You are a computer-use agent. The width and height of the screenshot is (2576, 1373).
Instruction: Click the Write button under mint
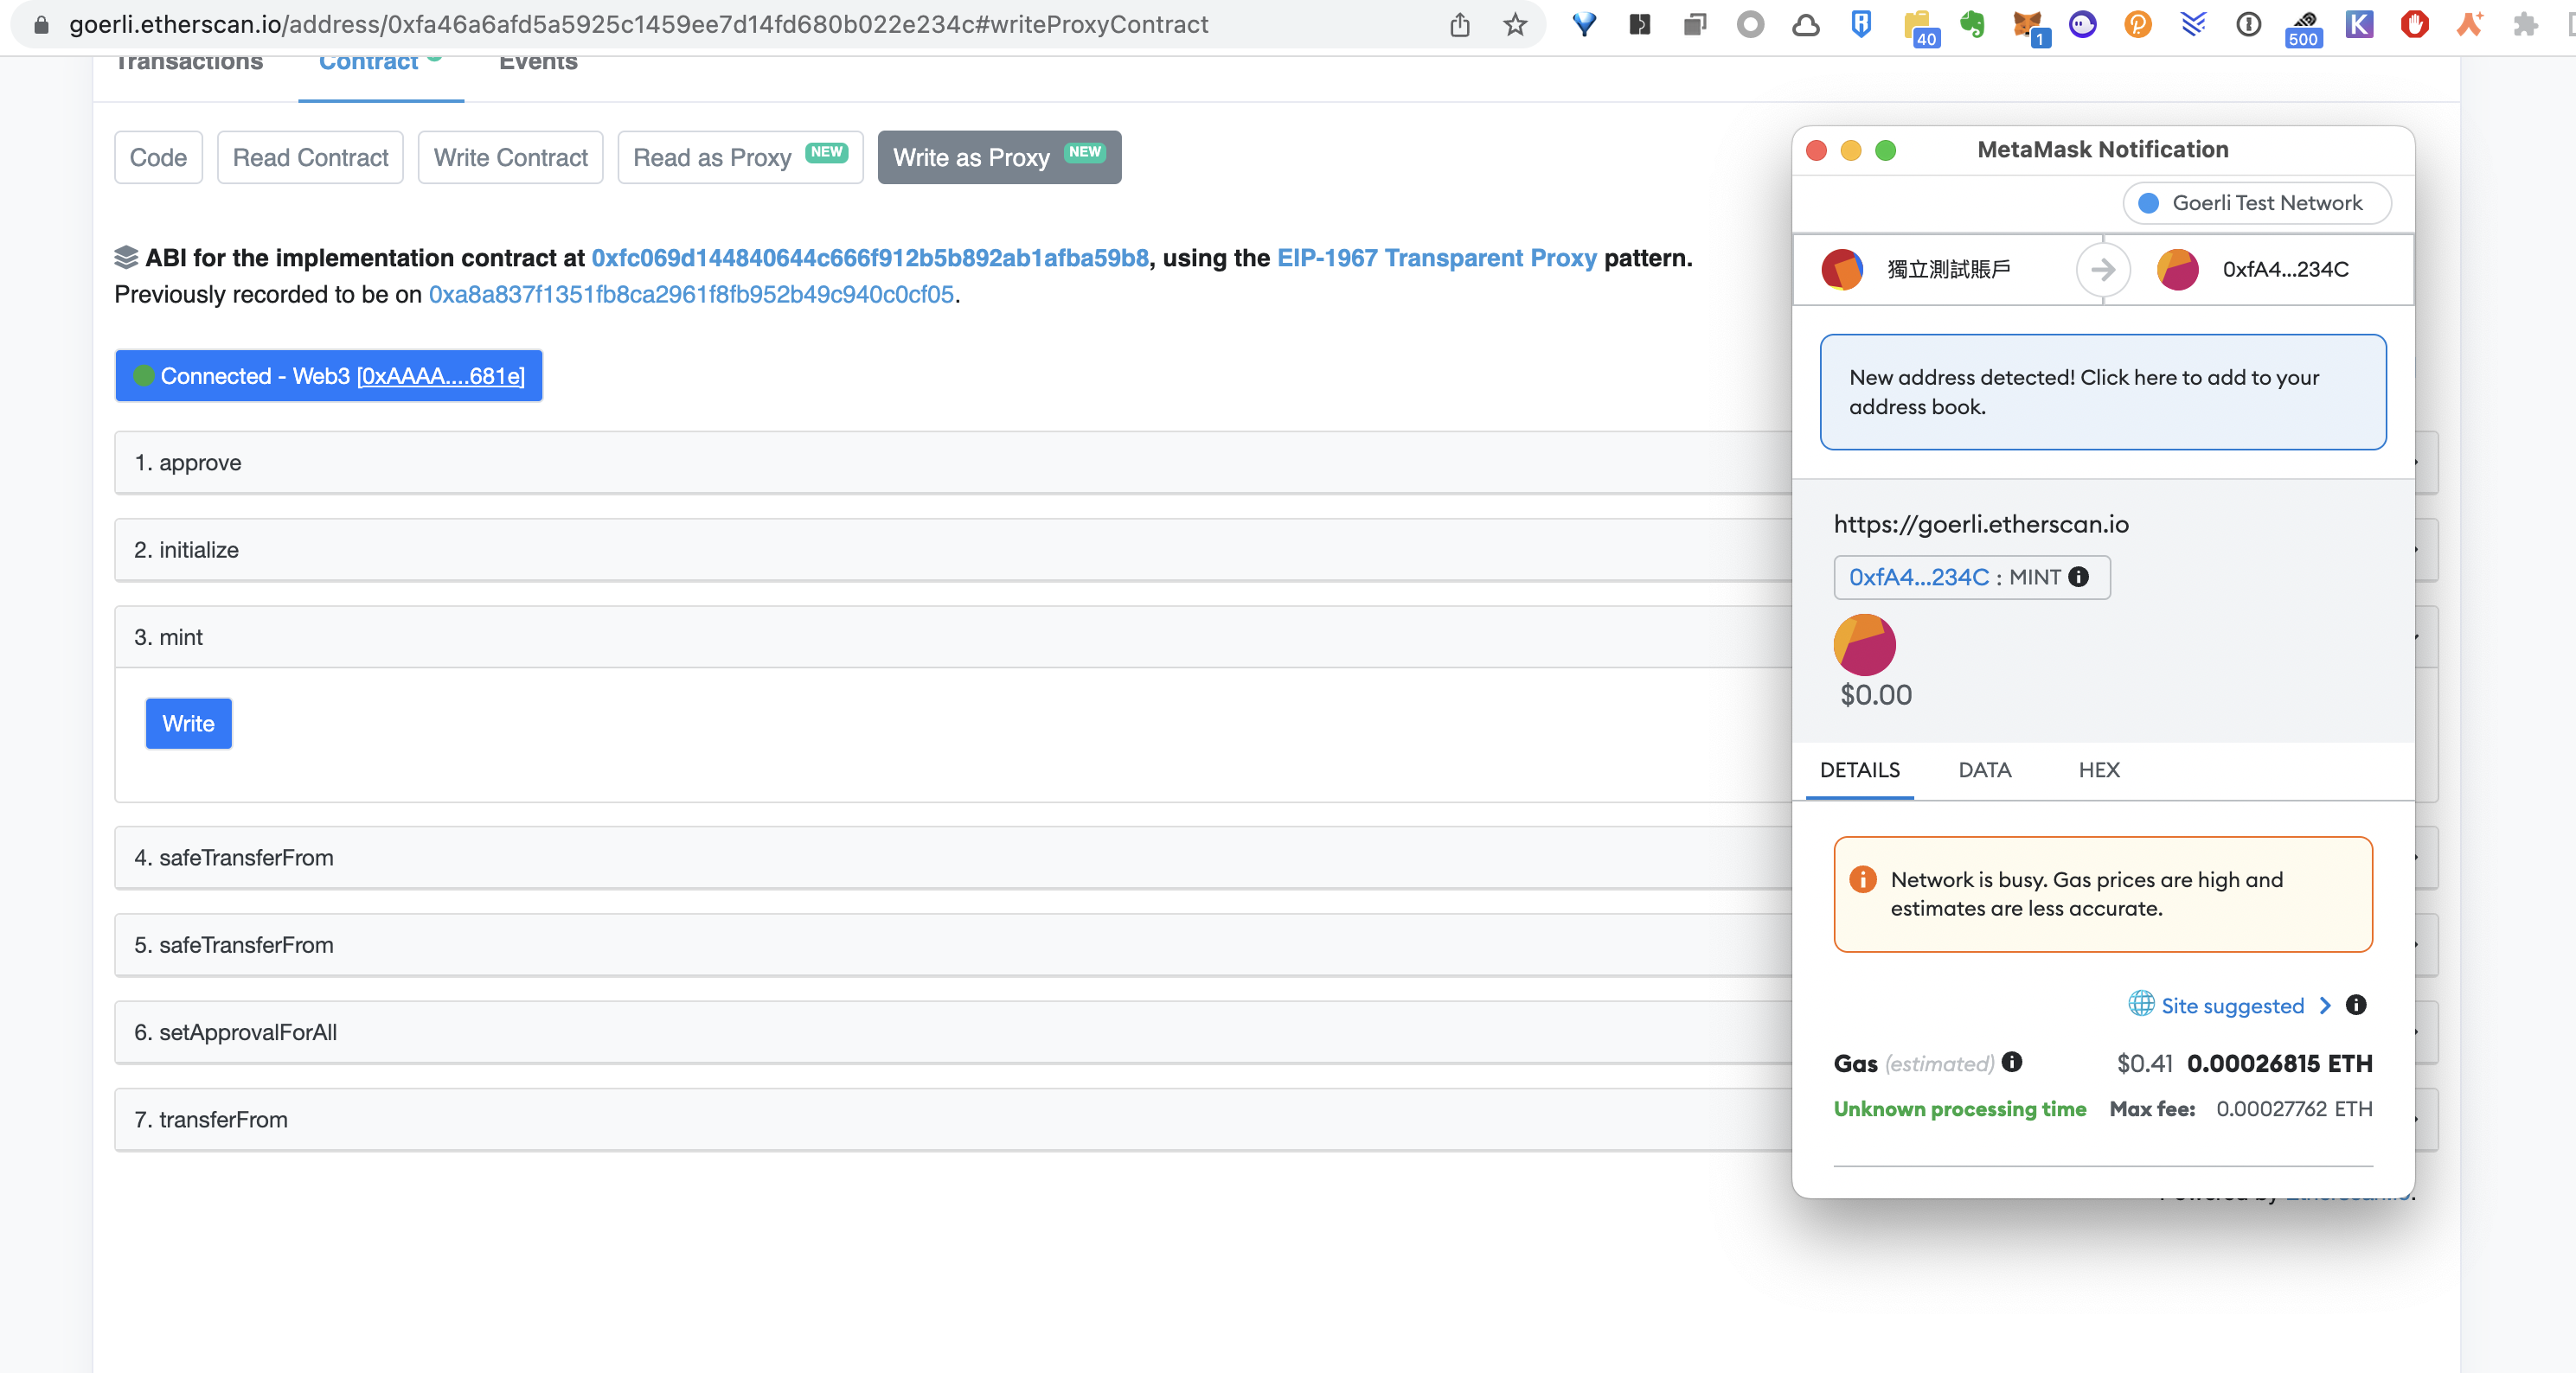click(x=188, y=724)
